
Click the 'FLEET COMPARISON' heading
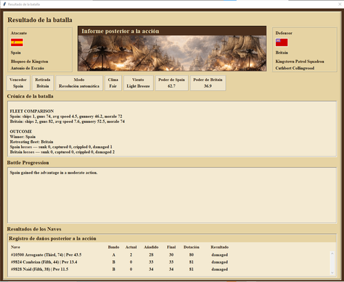tap(32, 111)
